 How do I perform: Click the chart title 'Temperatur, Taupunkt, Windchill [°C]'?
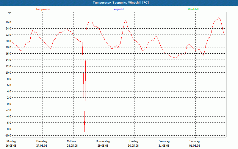(121, 3)
